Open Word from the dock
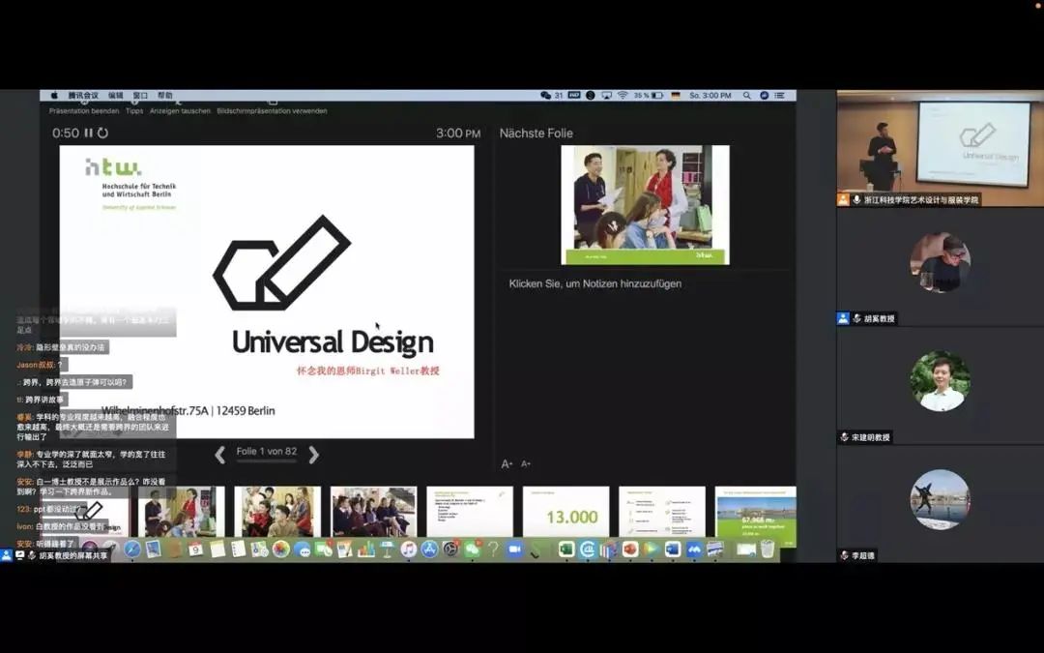 tap(673, 549)
